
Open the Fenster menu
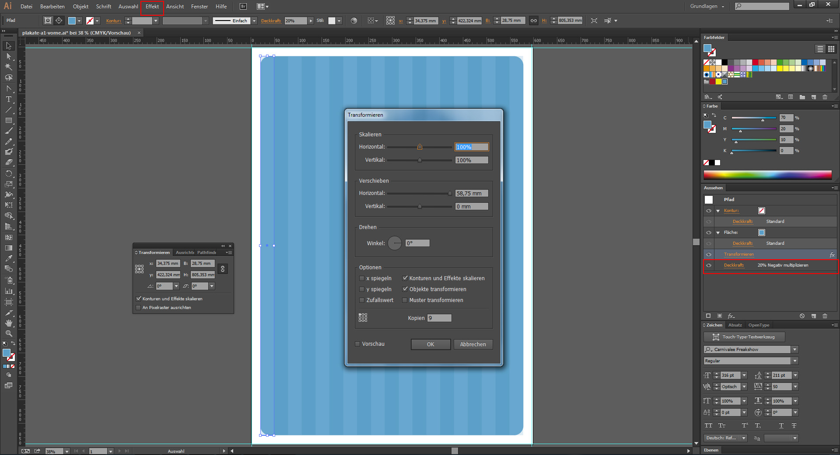coord(199,7)
